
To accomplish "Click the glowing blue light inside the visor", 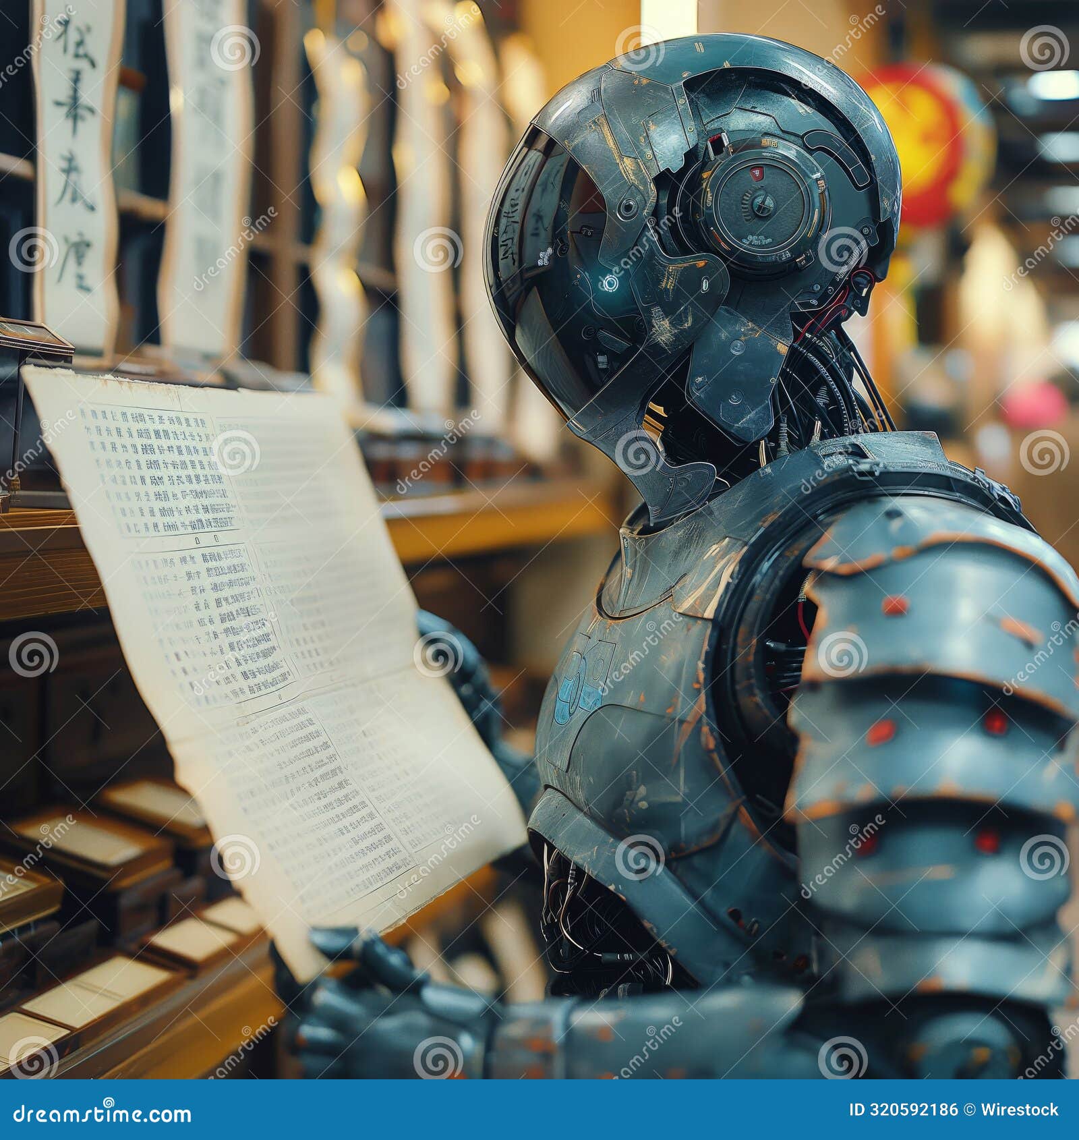I will click(610, 283).
